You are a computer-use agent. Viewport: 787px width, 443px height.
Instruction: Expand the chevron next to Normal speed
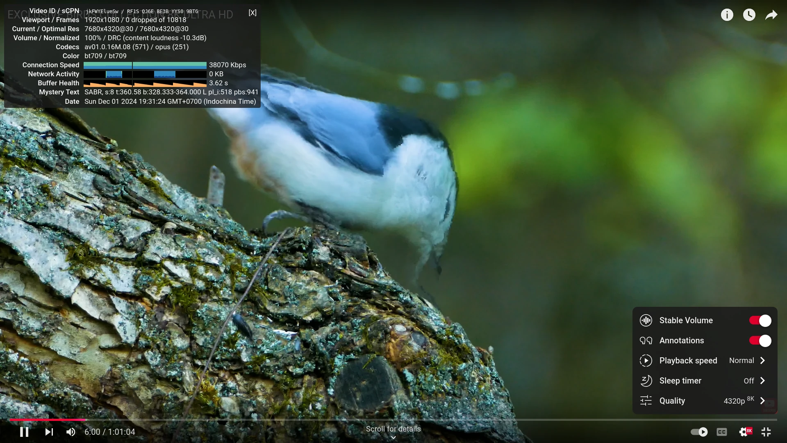(762, 361)
